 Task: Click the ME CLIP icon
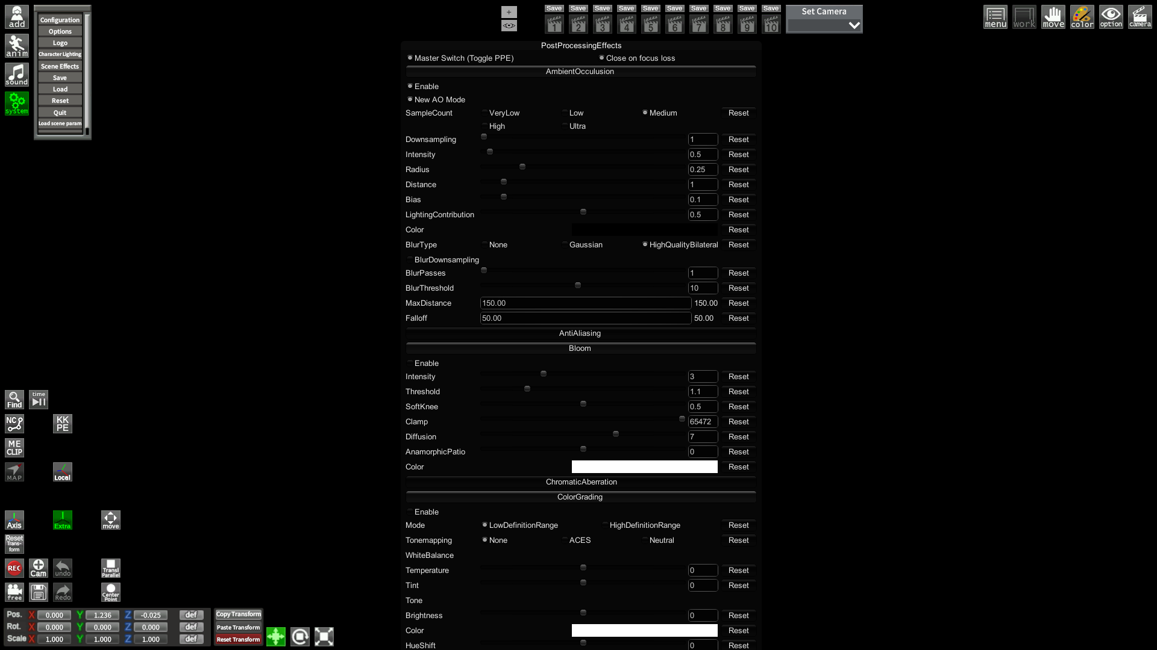[14, 448]
